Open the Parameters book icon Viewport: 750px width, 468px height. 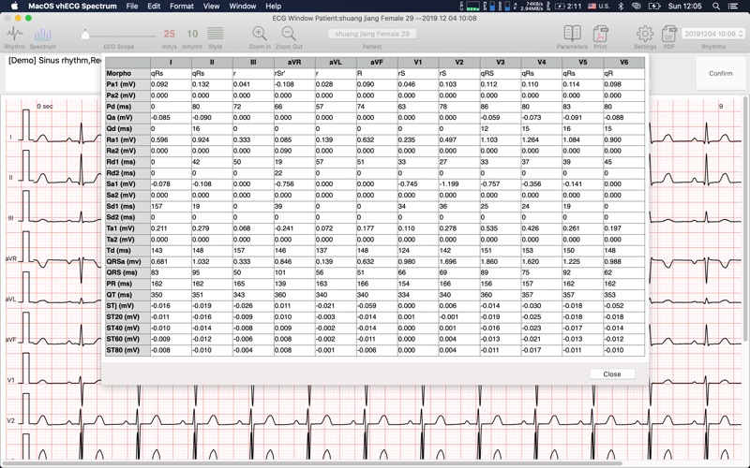pos(572,34)
